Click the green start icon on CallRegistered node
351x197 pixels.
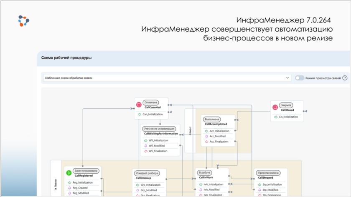coord(68,173)
